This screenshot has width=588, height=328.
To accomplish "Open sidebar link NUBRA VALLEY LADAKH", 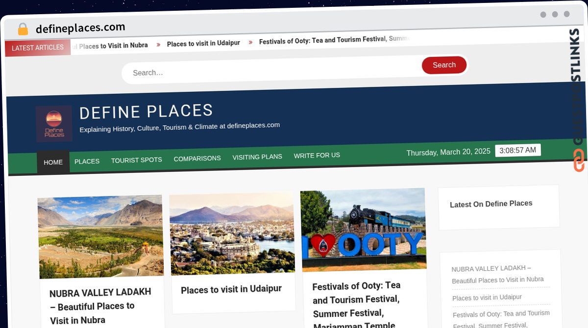I will coord(497,274).
